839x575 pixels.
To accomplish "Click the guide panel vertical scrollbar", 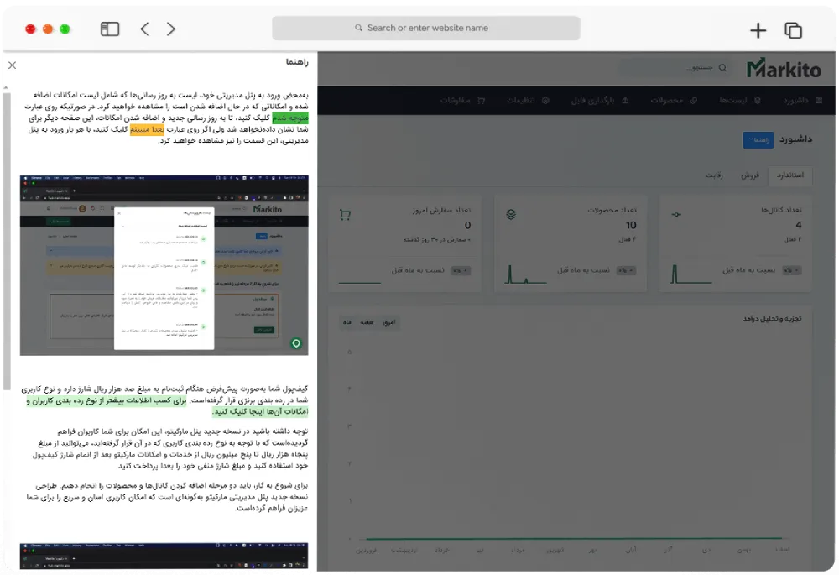I will (7, 241).
